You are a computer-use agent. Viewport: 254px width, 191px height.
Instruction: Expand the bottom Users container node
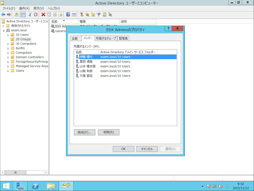click(x=8, y=71)
